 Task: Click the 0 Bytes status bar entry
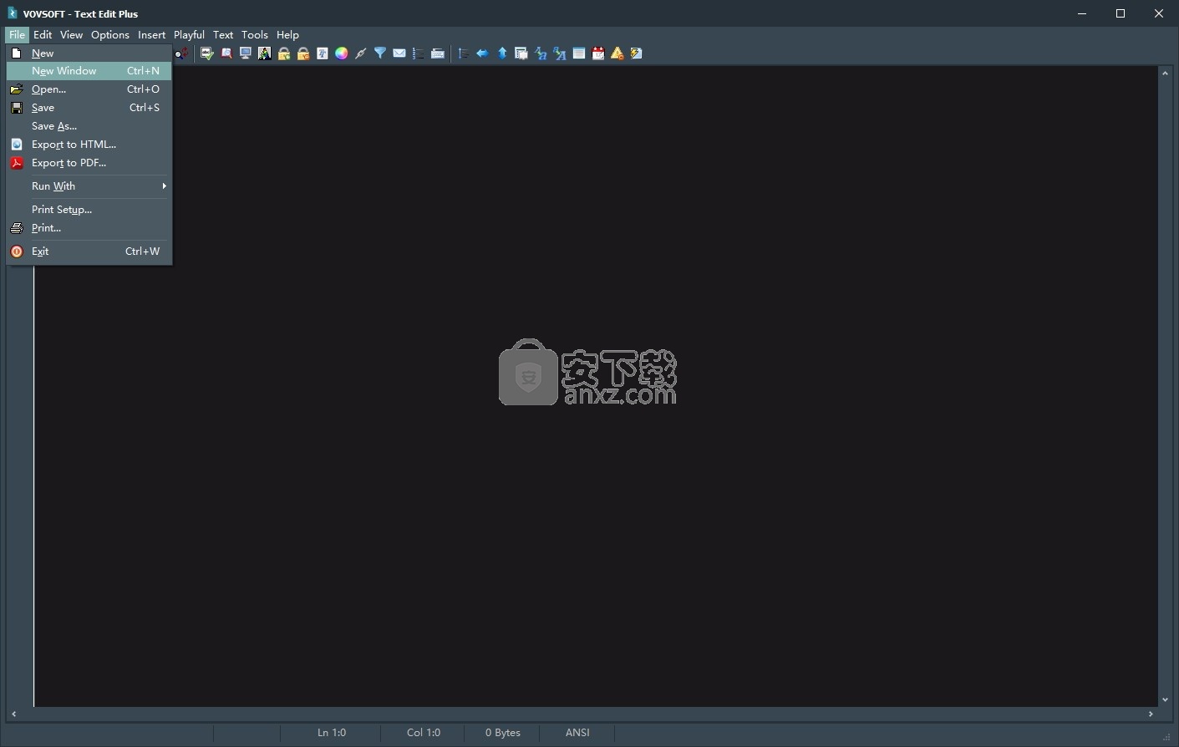pos(502,733)
